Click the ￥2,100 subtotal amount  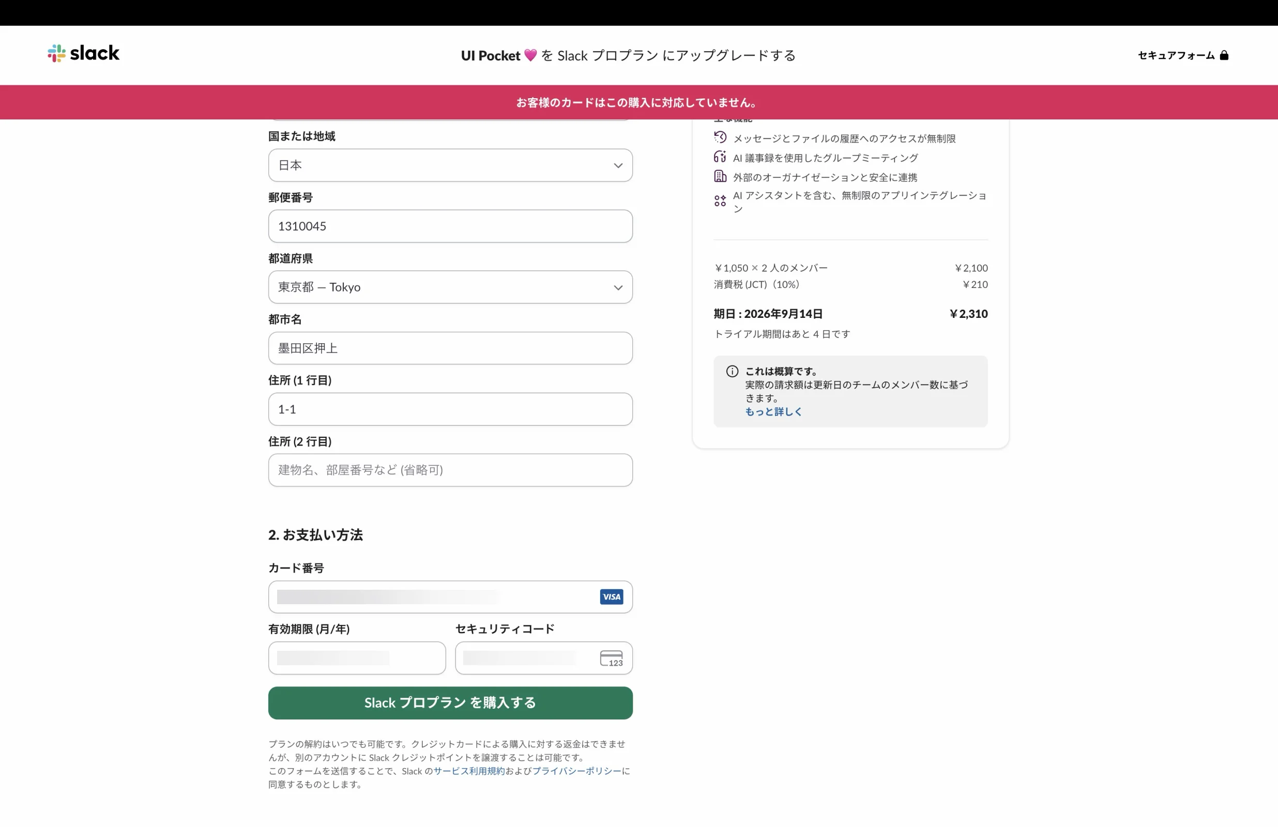tap(971, 268)
